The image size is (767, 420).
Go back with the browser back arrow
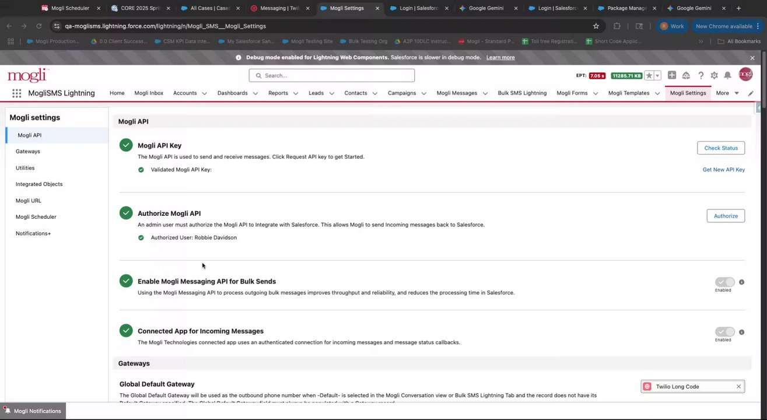coord(9,26)
